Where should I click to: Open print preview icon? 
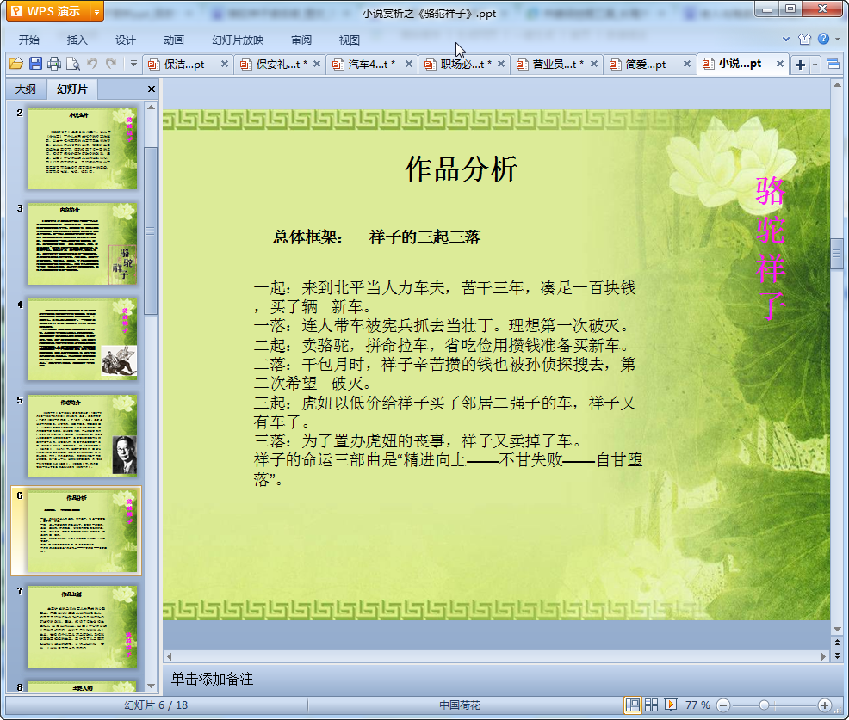[x=72, y=64]
